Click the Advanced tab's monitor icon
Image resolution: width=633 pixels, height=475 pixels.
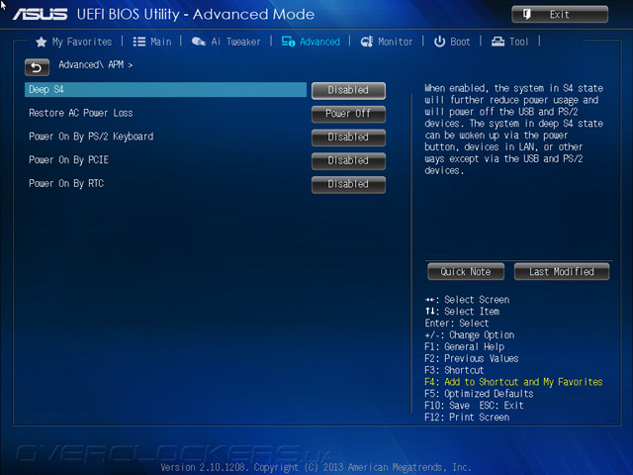point(288,42)
